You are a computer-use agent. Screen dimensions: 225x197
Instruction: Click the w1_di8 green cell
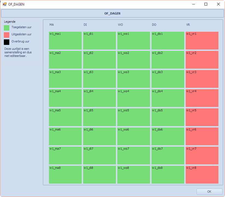100,175
